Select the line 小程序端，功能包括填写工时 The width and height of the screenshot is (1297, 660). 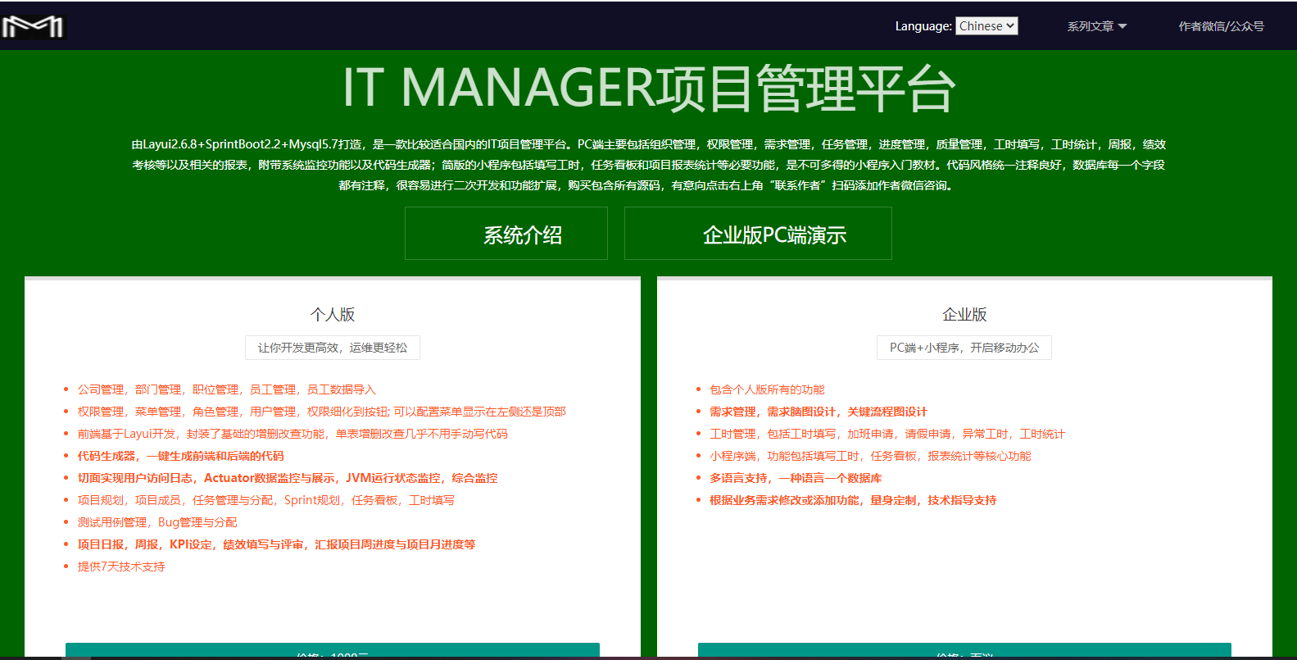pos(870,456)
